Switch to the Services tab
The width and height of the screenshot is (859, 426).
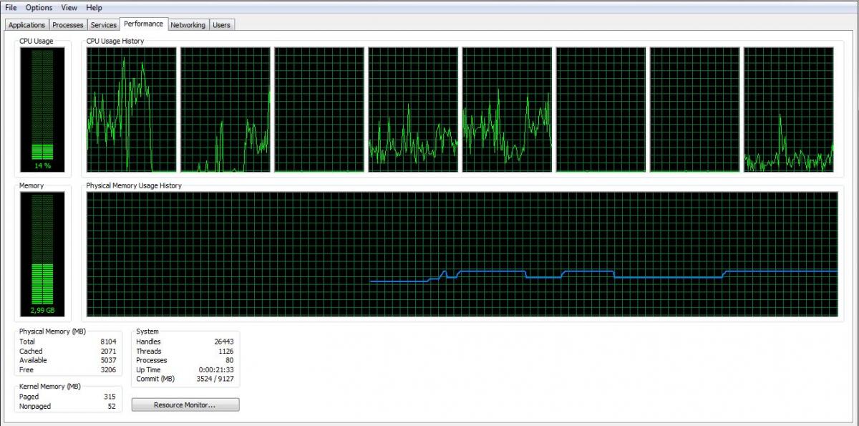[104, 24]
